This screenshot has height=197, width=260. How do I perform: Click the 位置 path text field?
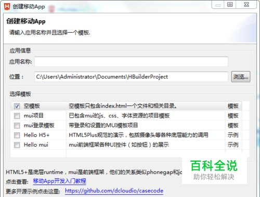(131, 76)
